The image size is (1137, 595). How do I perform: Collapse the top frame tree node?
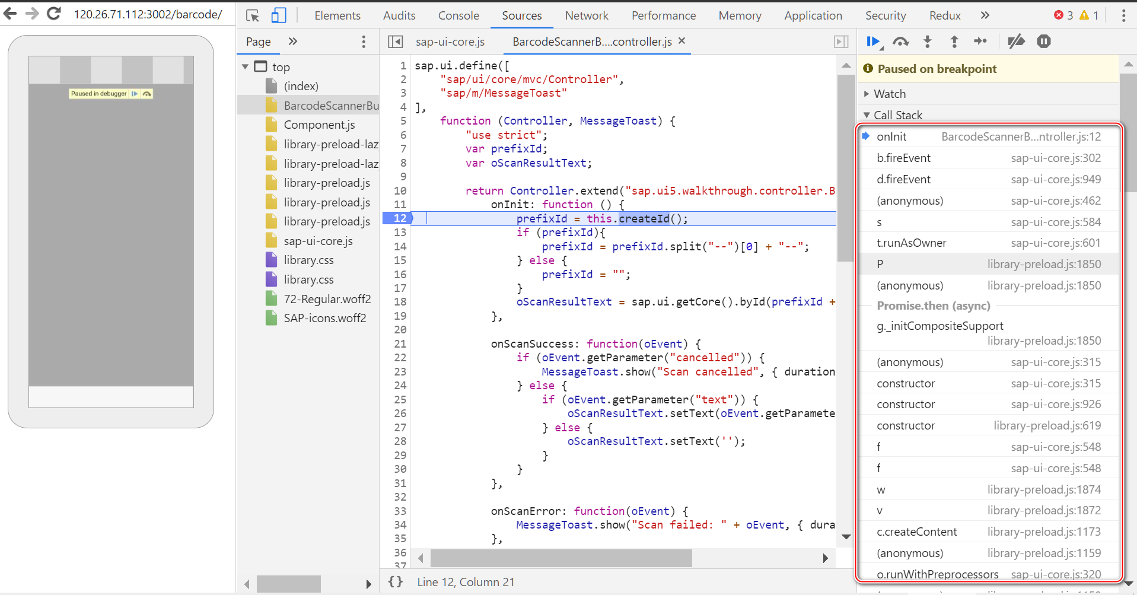pyautogui.click(x=245, y=67)
